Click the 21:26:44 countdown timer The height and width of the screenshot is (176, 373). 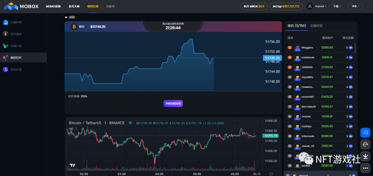(173, 28)
